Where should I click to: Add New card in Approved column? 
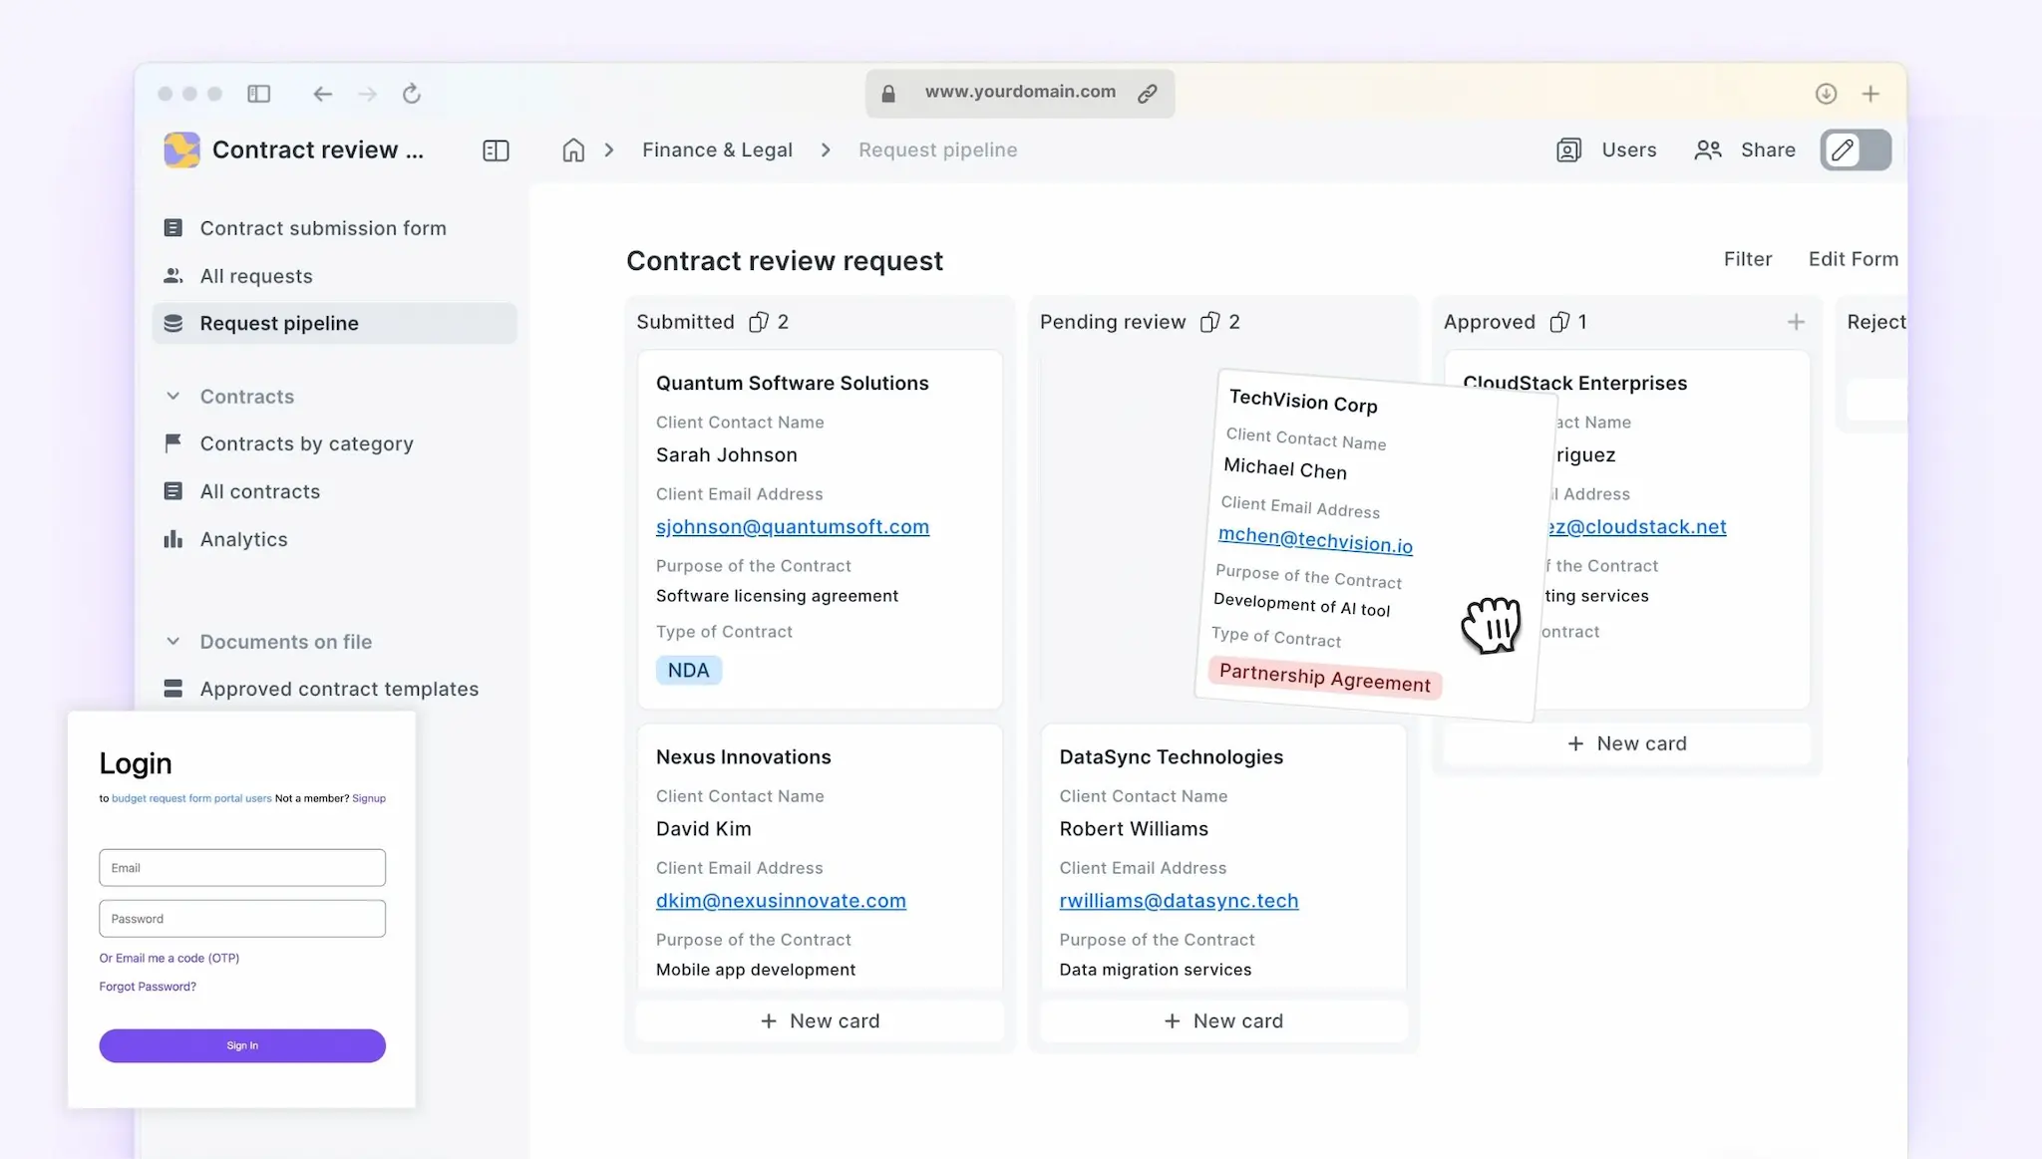tap(1626, 743)
